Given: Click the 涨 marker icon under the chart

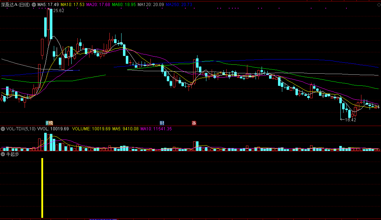Looking at the screenshot, I should point(194,123).
